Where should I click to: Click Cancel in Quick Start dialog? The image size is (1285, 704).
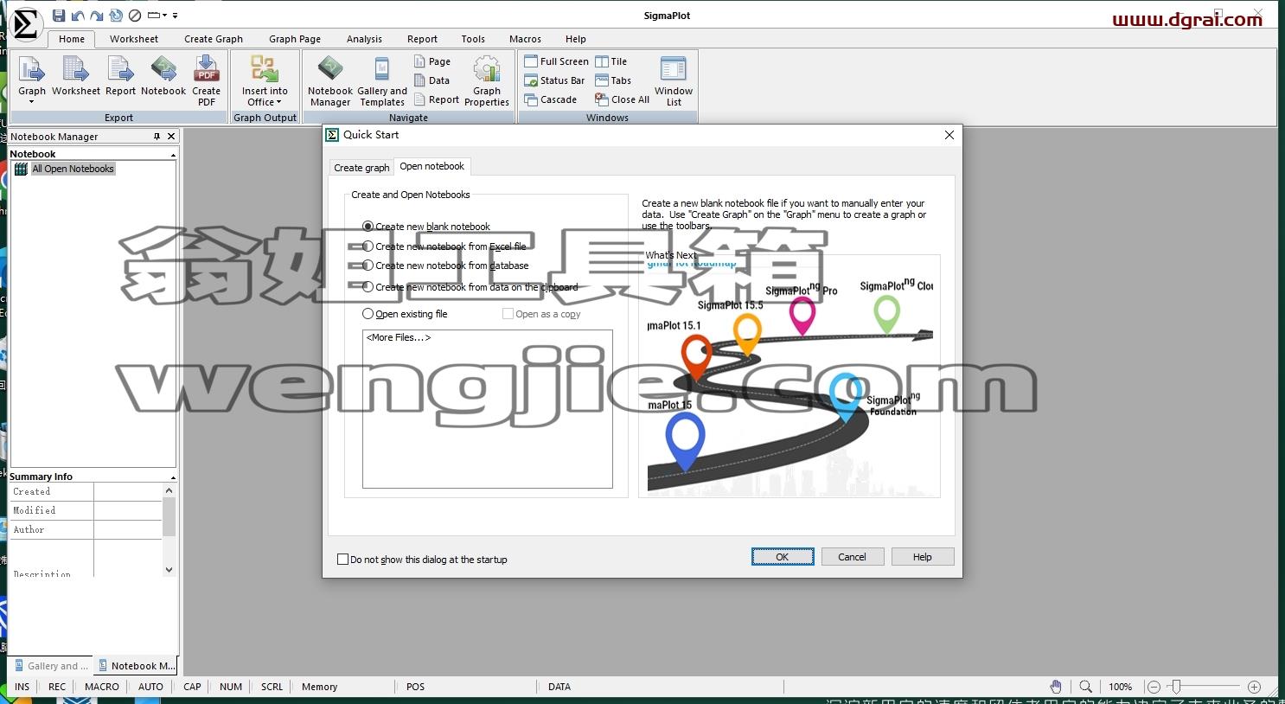click(852, 557)
